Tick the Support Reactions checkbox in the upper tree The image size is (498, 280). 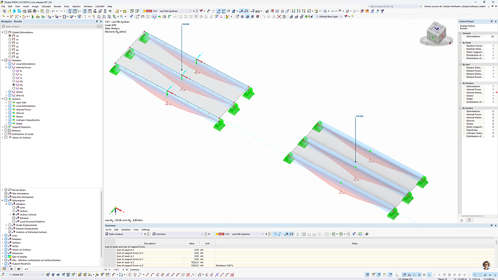6,127
